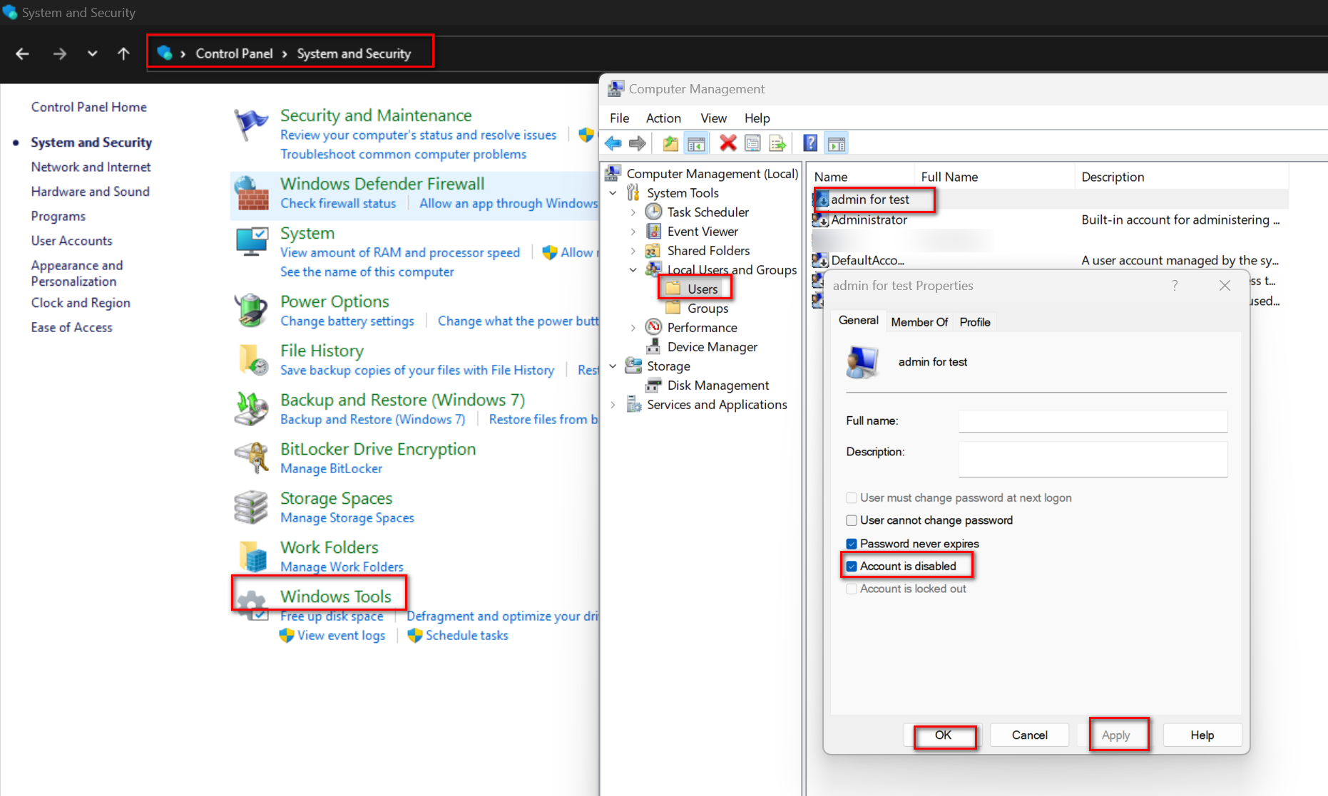Uncheck 'Password never expires' checkbox
The width and height of the screenshot is (1328, 796).
[x=852, y=544]
